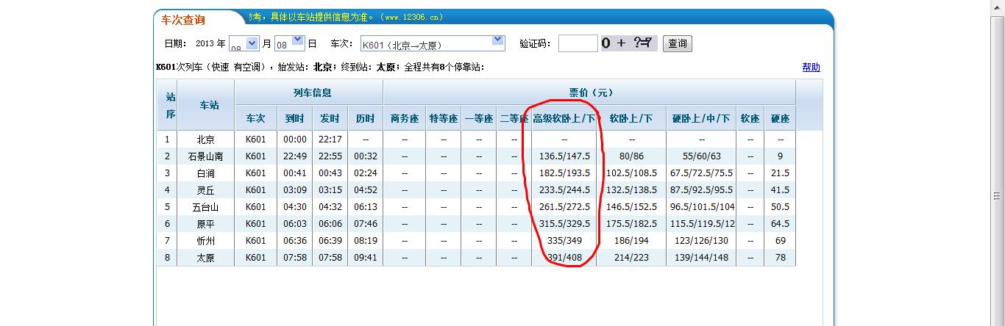Viewport: 1005px width, 326px height.
Task: Click the 到时 column header
Action: click(295, 118)
